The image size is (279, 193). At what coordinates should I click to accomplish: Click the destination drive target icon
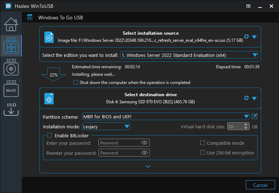tap(49, 98)
